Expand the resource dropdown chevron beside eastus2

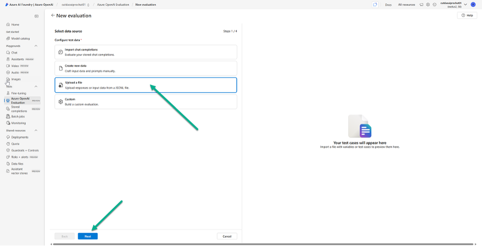[466, 5]
